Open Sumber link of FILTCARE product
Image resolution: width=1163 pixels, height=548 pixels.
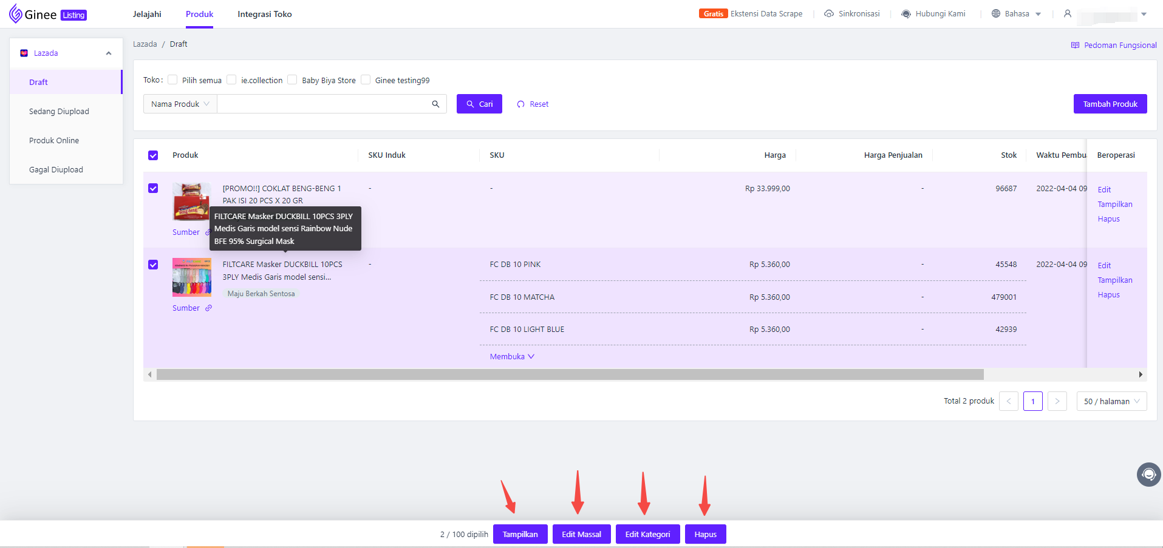pos(186,308)
